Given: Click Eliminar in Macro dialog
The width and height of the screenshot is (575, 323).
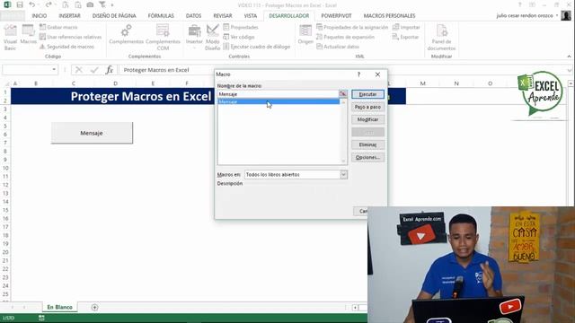Looking at the screenshot, I should pos(367,144).
